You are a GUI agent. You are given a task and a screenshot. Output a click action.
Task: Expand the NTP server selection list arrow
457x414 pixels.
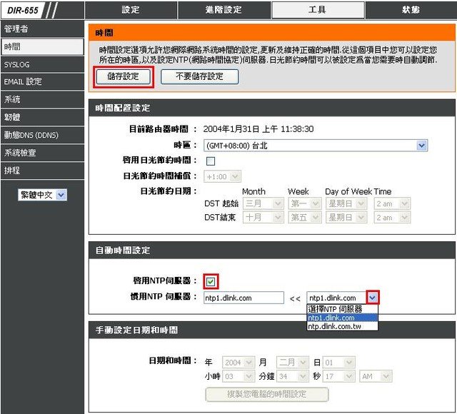point(373,297)
